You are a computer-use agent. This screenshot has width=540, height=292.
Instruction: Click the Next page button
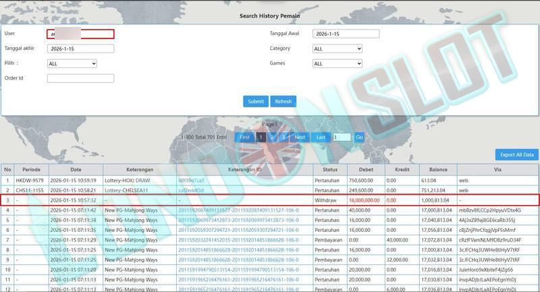tap(300, 137)
